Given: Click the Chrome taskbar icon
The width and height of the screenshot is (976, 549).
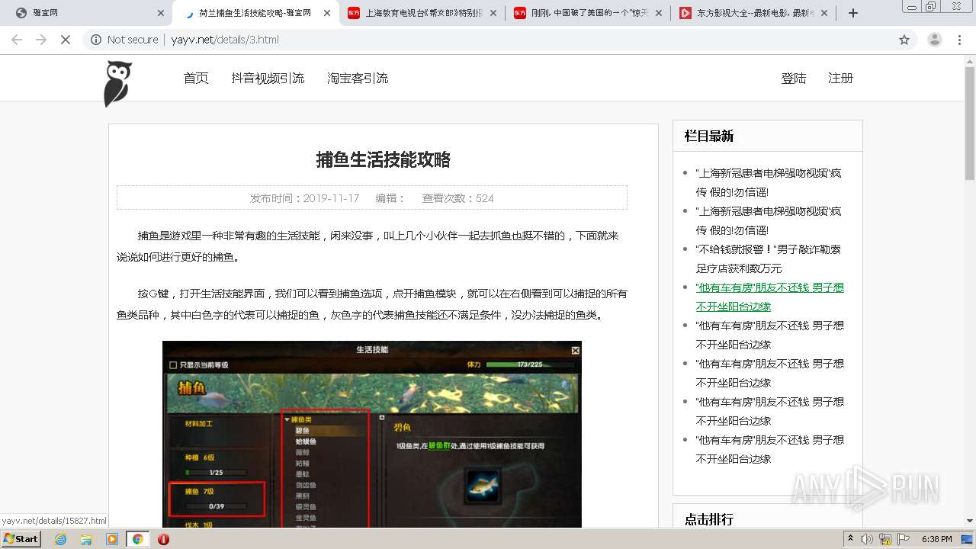Looking at the screenshot, I should click(138, 539).
